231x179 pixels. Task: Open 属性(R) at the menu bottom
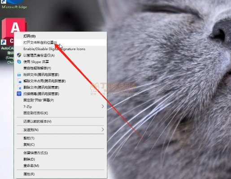60,174
